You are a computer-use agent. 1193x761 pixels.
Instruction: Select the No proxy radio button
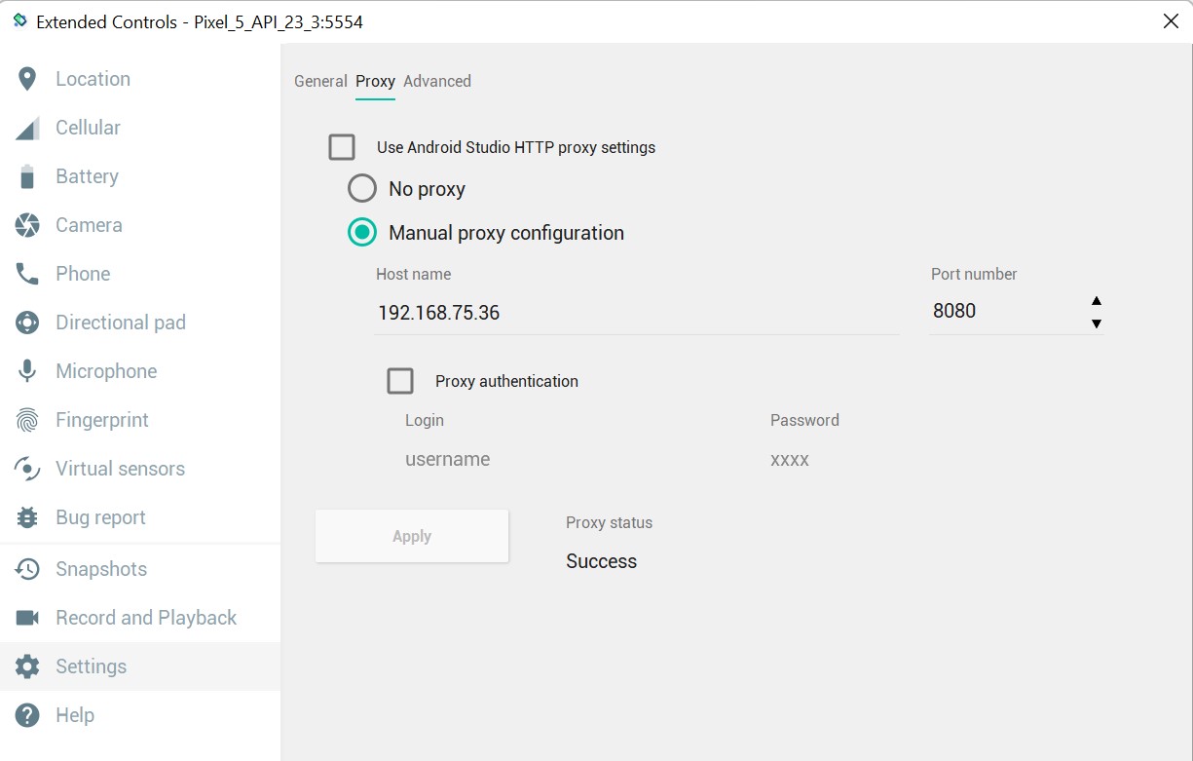(x=362, y=188)
